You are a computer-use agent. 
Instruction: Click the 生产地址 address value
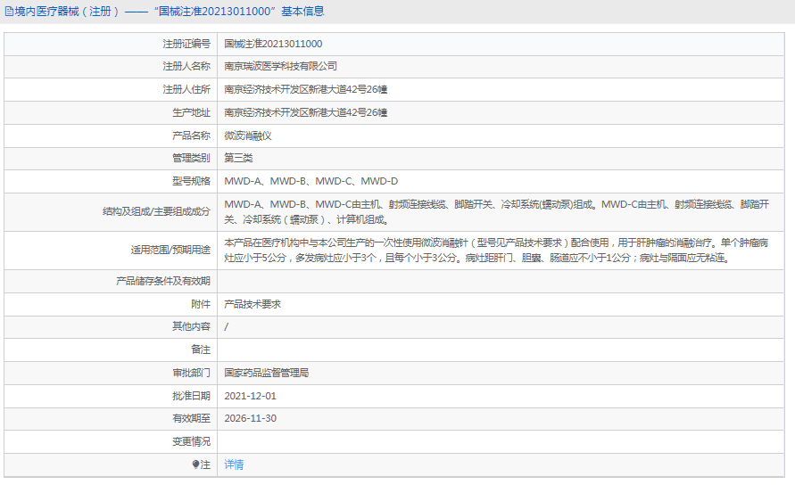[306, 112]
